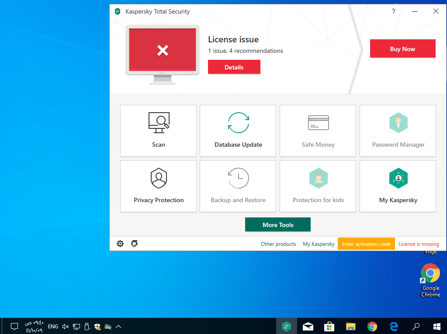Open the Other products link

point(278,244)
